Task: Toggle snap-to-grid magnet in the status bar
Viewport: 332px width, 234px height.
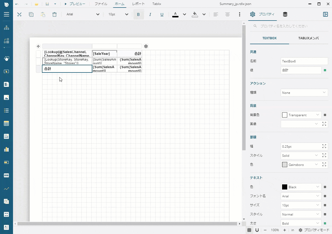Action: click(257, 230)
